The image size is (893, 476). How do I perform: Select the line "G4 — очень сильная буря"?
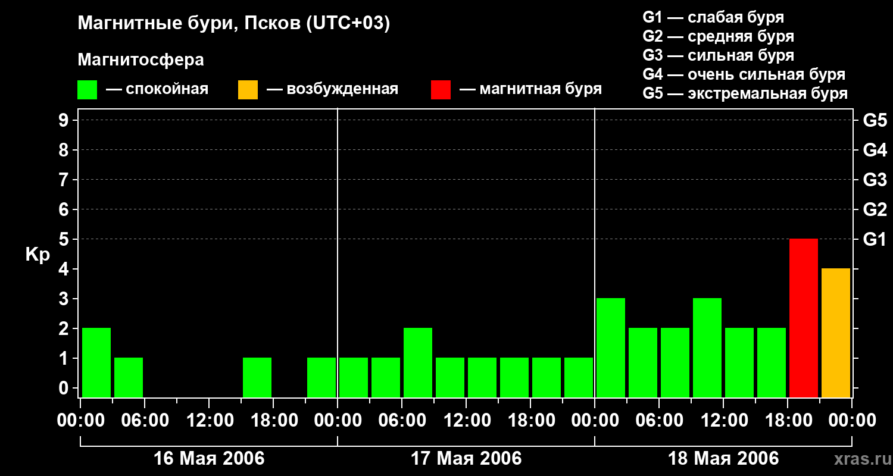point(744,74)
